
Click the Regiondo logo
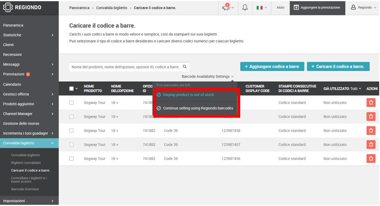(22, 7)
